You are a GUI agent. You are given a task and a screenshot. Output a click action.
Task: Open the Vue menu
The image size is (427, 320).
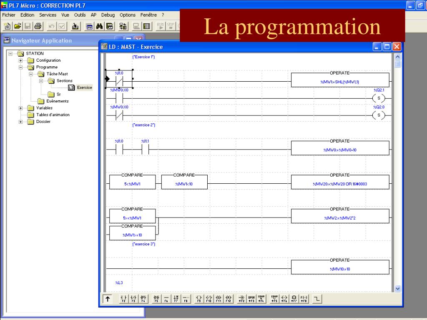point(65,15)
